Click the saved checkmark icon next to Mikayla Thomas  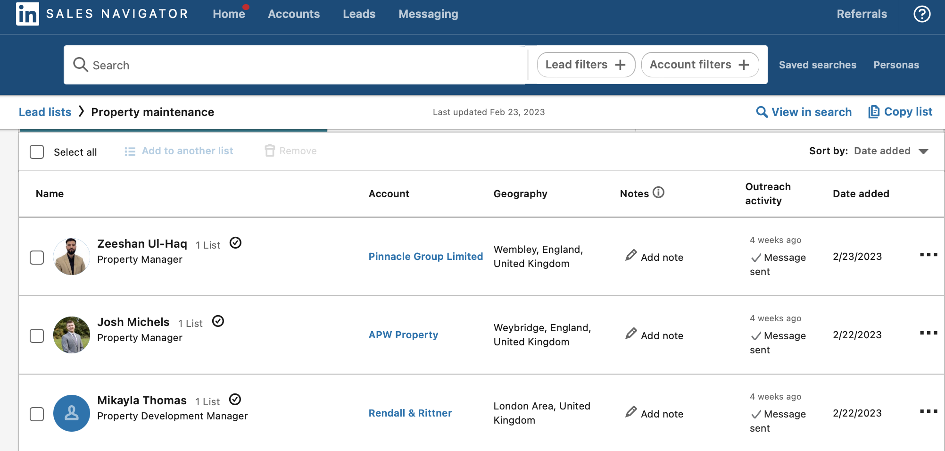[x=235, y=400]
